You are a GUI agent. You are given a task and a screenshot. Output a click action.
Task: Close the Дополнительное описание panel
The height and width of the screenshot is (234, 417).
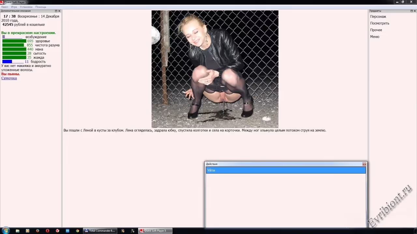[59, 11]
